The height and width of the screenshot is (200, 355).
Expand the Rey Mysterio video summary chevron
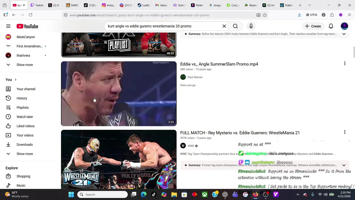(x=344, y=165)
